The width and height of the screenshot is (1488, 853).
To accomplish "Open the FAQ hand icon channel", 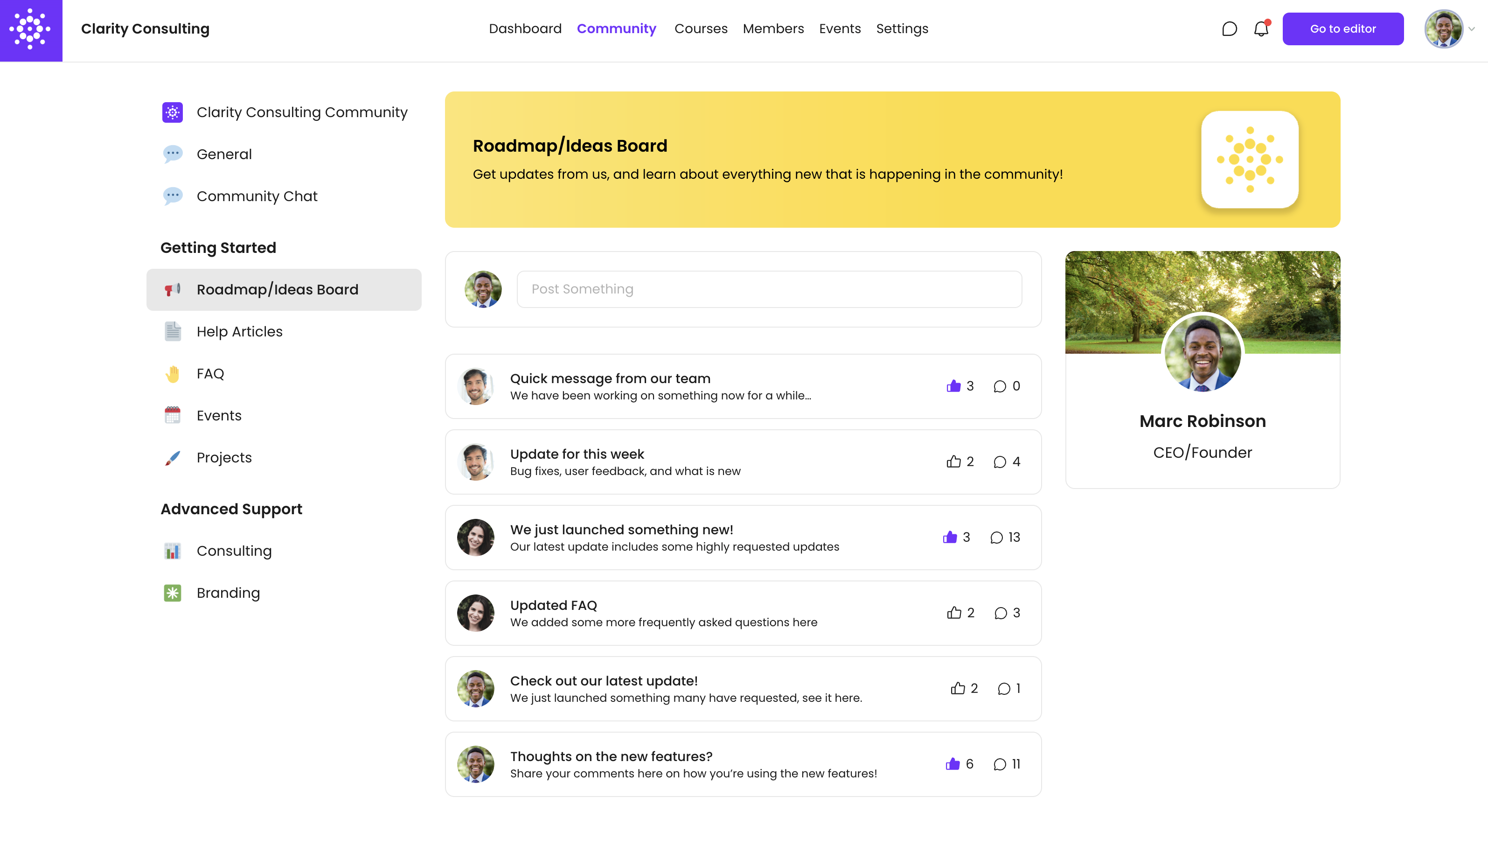I will (173, 374).
